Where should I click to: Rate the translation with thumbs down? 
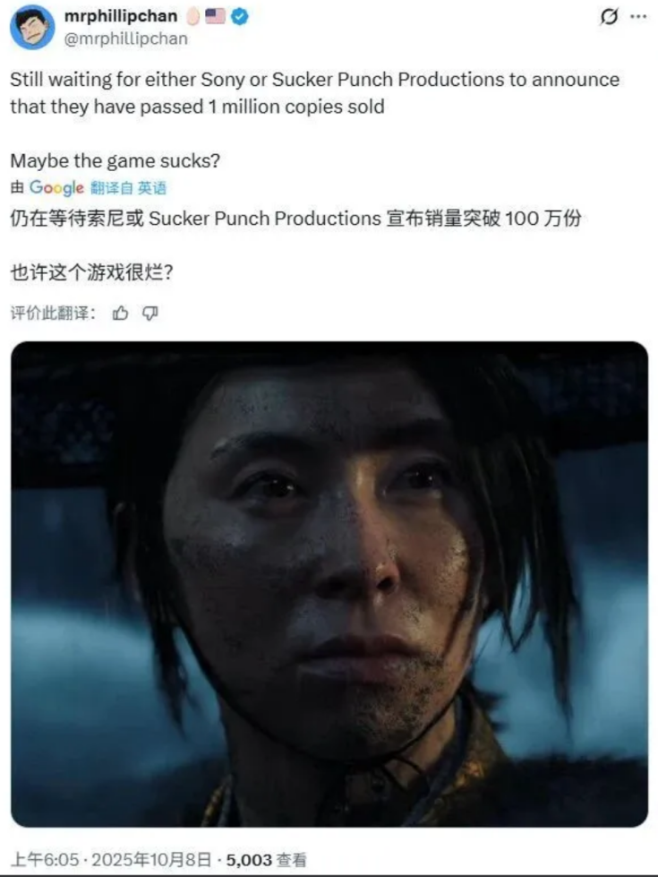[150, 314]
